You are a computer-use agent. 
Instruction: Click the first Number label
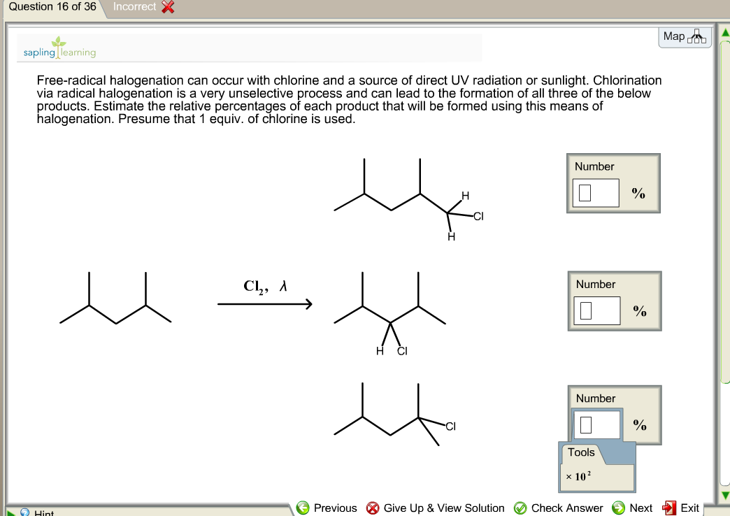(594, 166)
